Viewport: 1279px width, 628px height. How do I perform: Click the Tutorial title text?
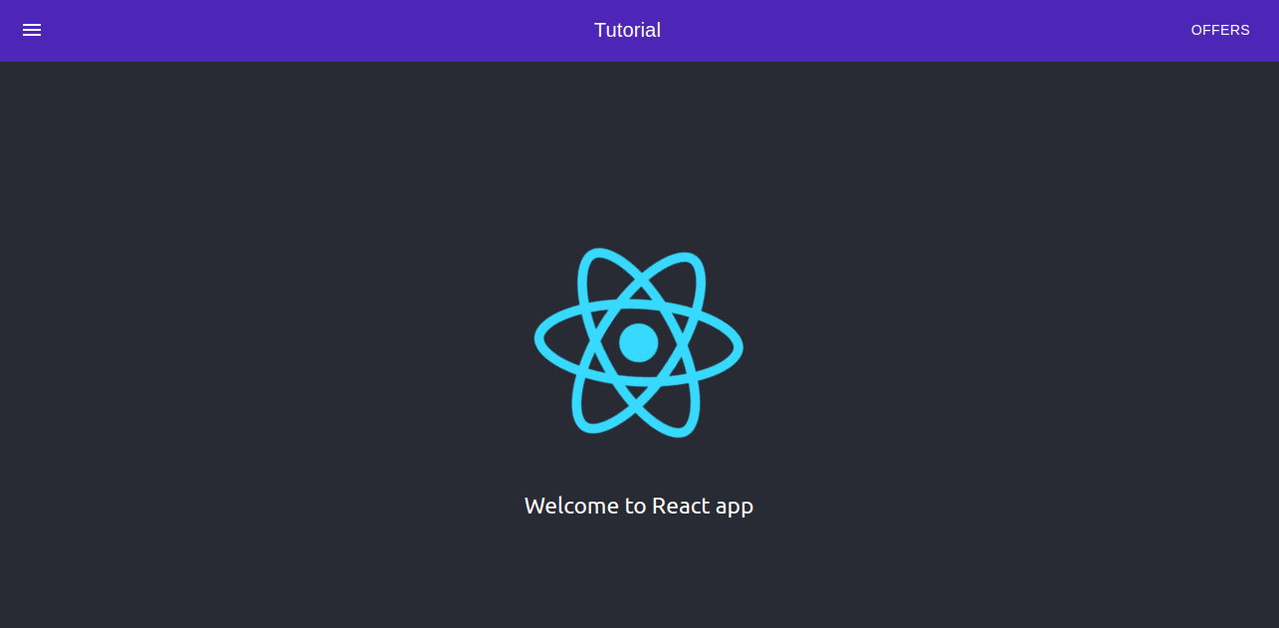[x=627, y=30]
